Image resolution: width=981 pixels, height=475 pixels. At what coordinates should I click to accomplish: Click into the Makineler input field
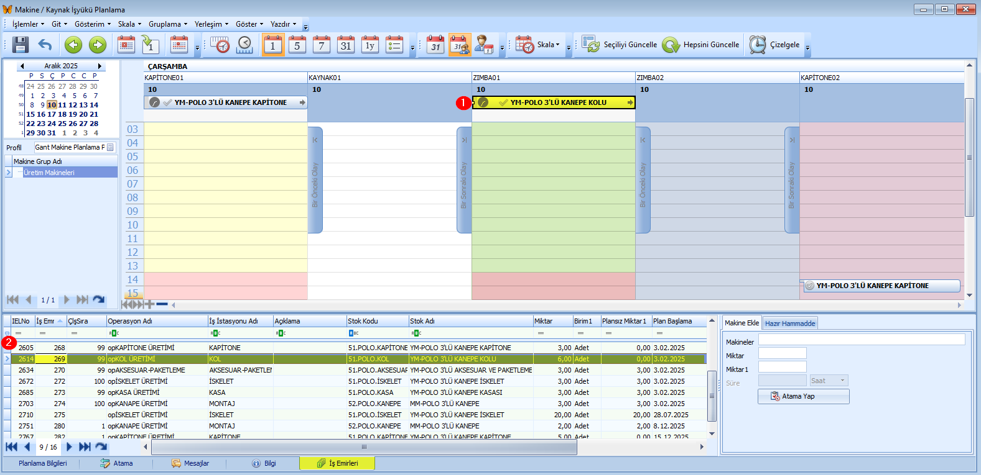click(861, 340)
